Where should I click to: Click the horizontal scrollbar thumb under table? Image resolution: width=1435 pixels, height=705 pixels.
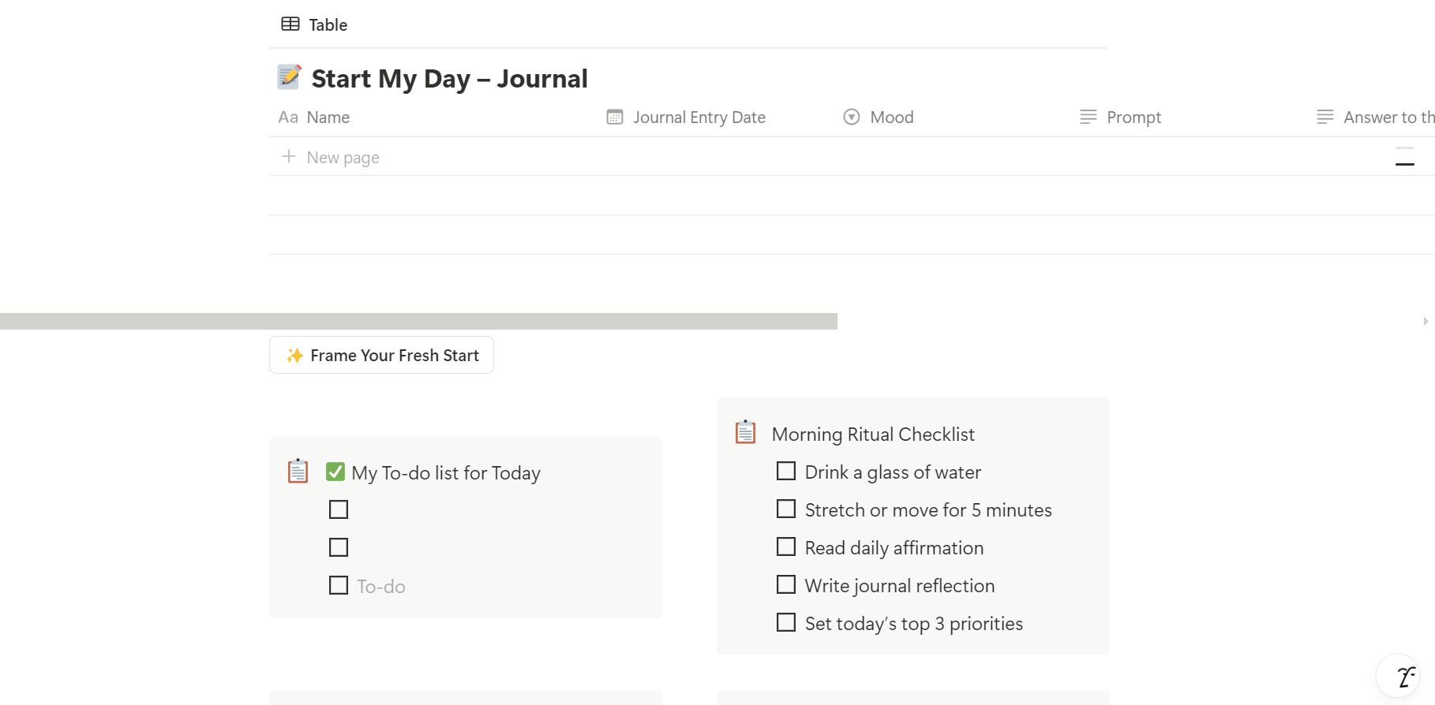418,322
